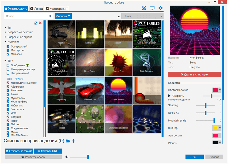Switch to the Мастерская tab

[56, 9]
